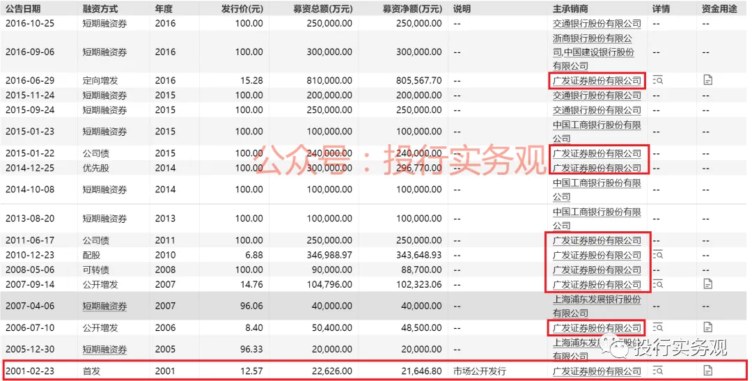The width and height of the screenshot is (752, 381).
Task: Open 广发证券股份有限公司 link in 2001-02-23 row
Action: 597,371
